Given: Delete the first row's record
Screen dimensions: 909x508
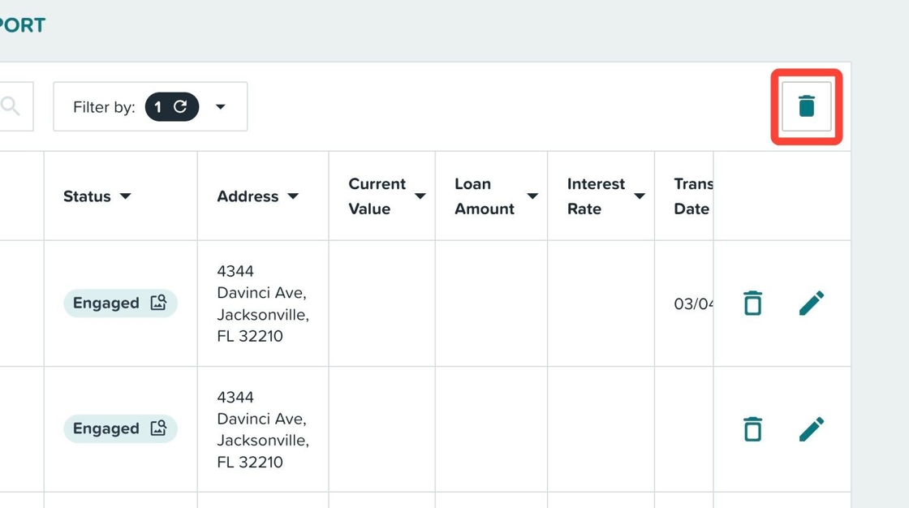Looking at the screenshot, I should coord(752,303).
